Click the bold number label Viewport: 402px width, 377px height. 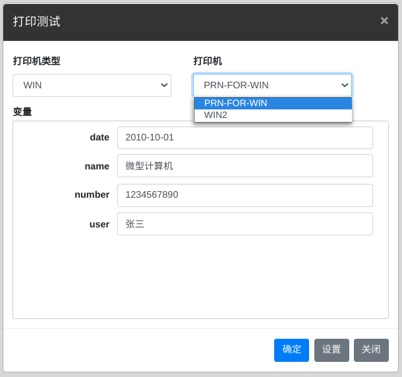point(92,194)
